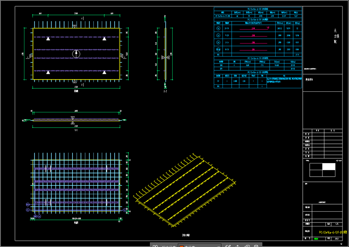Click the white highlighted key plan cell

tap(329, 167)
